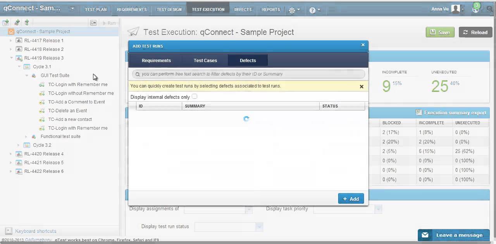Expand Cycle 3.2 tree node
This screenshot has height=244, width=496.
[19, 145]
